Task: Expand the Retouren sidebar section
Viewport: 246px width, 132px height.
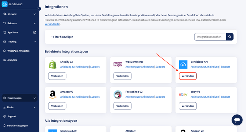Action: 19,23
